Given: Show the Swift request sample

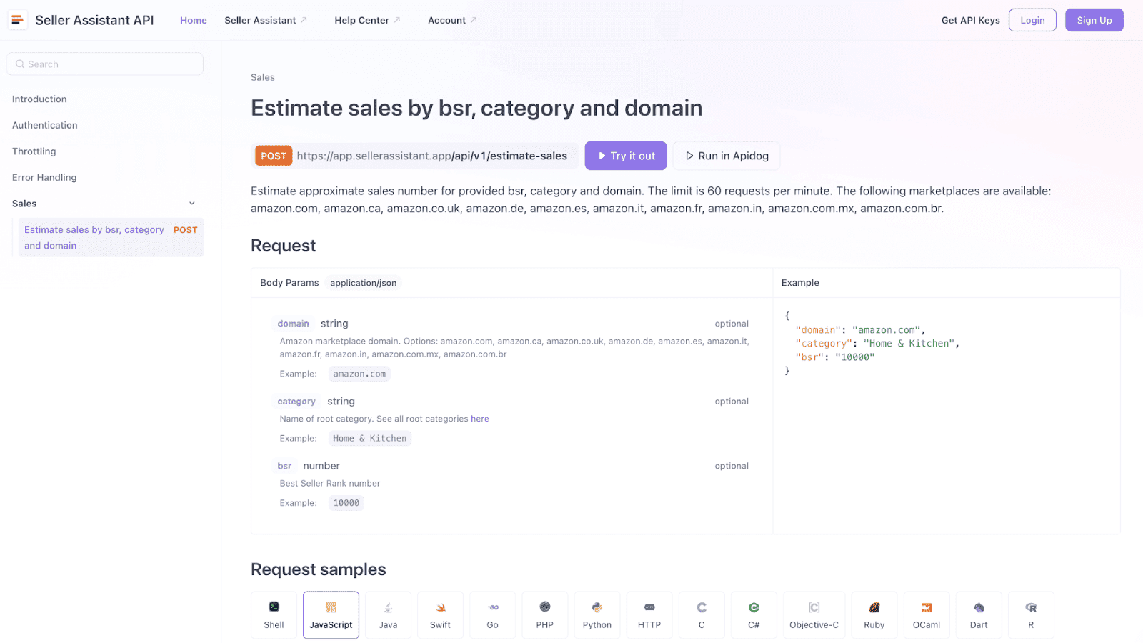Looking at the screenshot, I should point(440,614).
